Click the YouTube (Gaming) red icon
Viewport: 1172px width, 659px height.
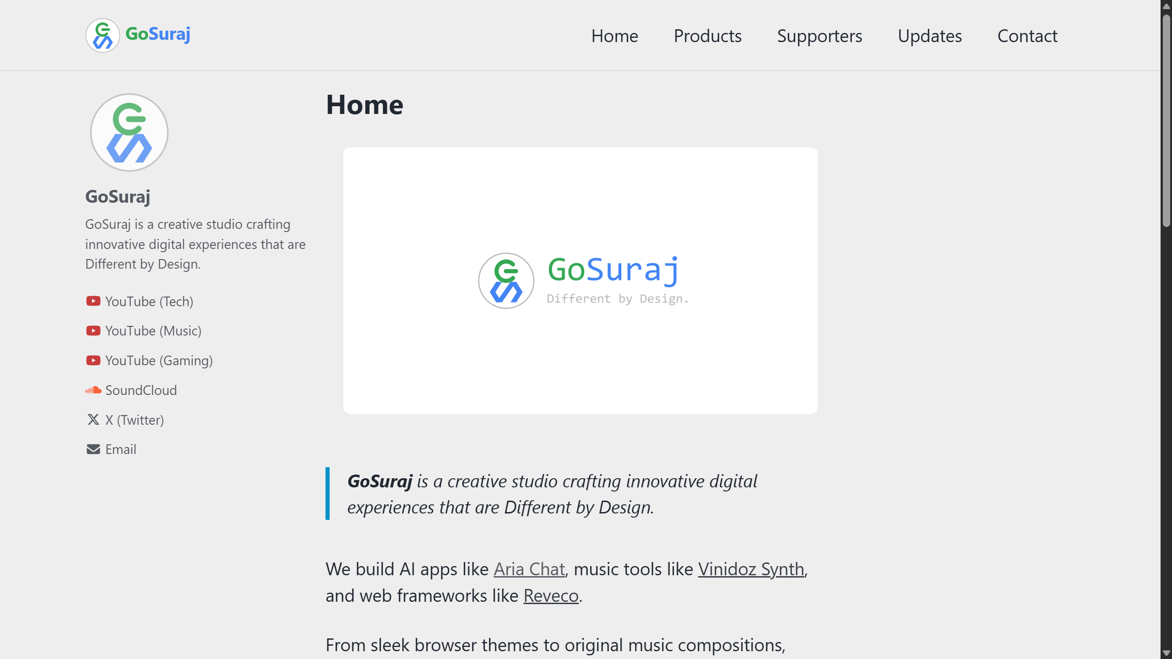[93, 361]
